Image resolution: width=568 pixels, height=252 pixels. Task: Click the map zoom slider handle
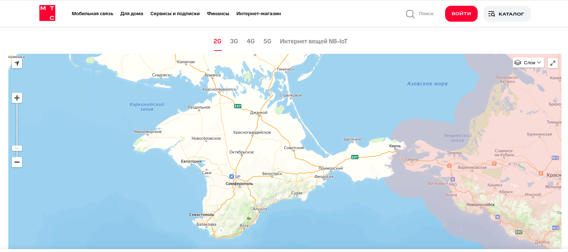17,148
